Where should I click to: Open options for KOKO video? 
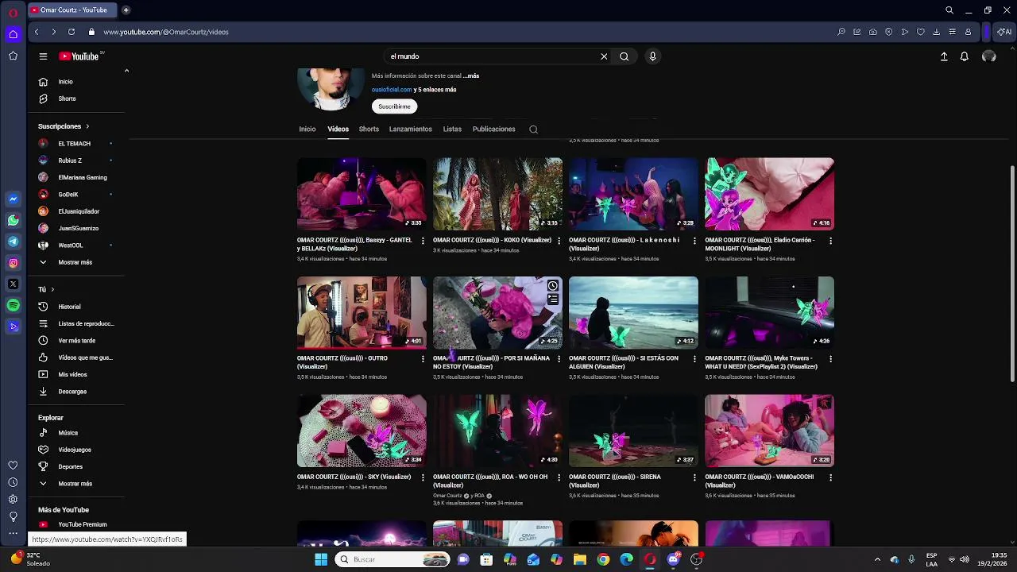coord(559,241)
